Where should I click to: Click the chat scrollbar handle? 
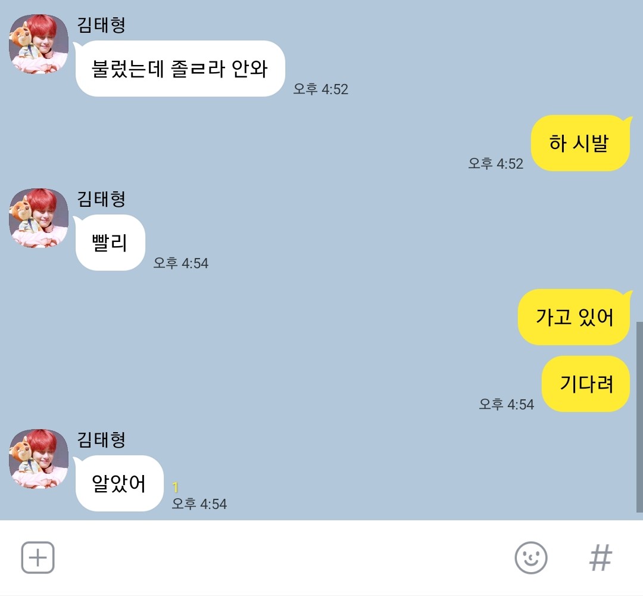pyautogui.click(x=639, y=417)
